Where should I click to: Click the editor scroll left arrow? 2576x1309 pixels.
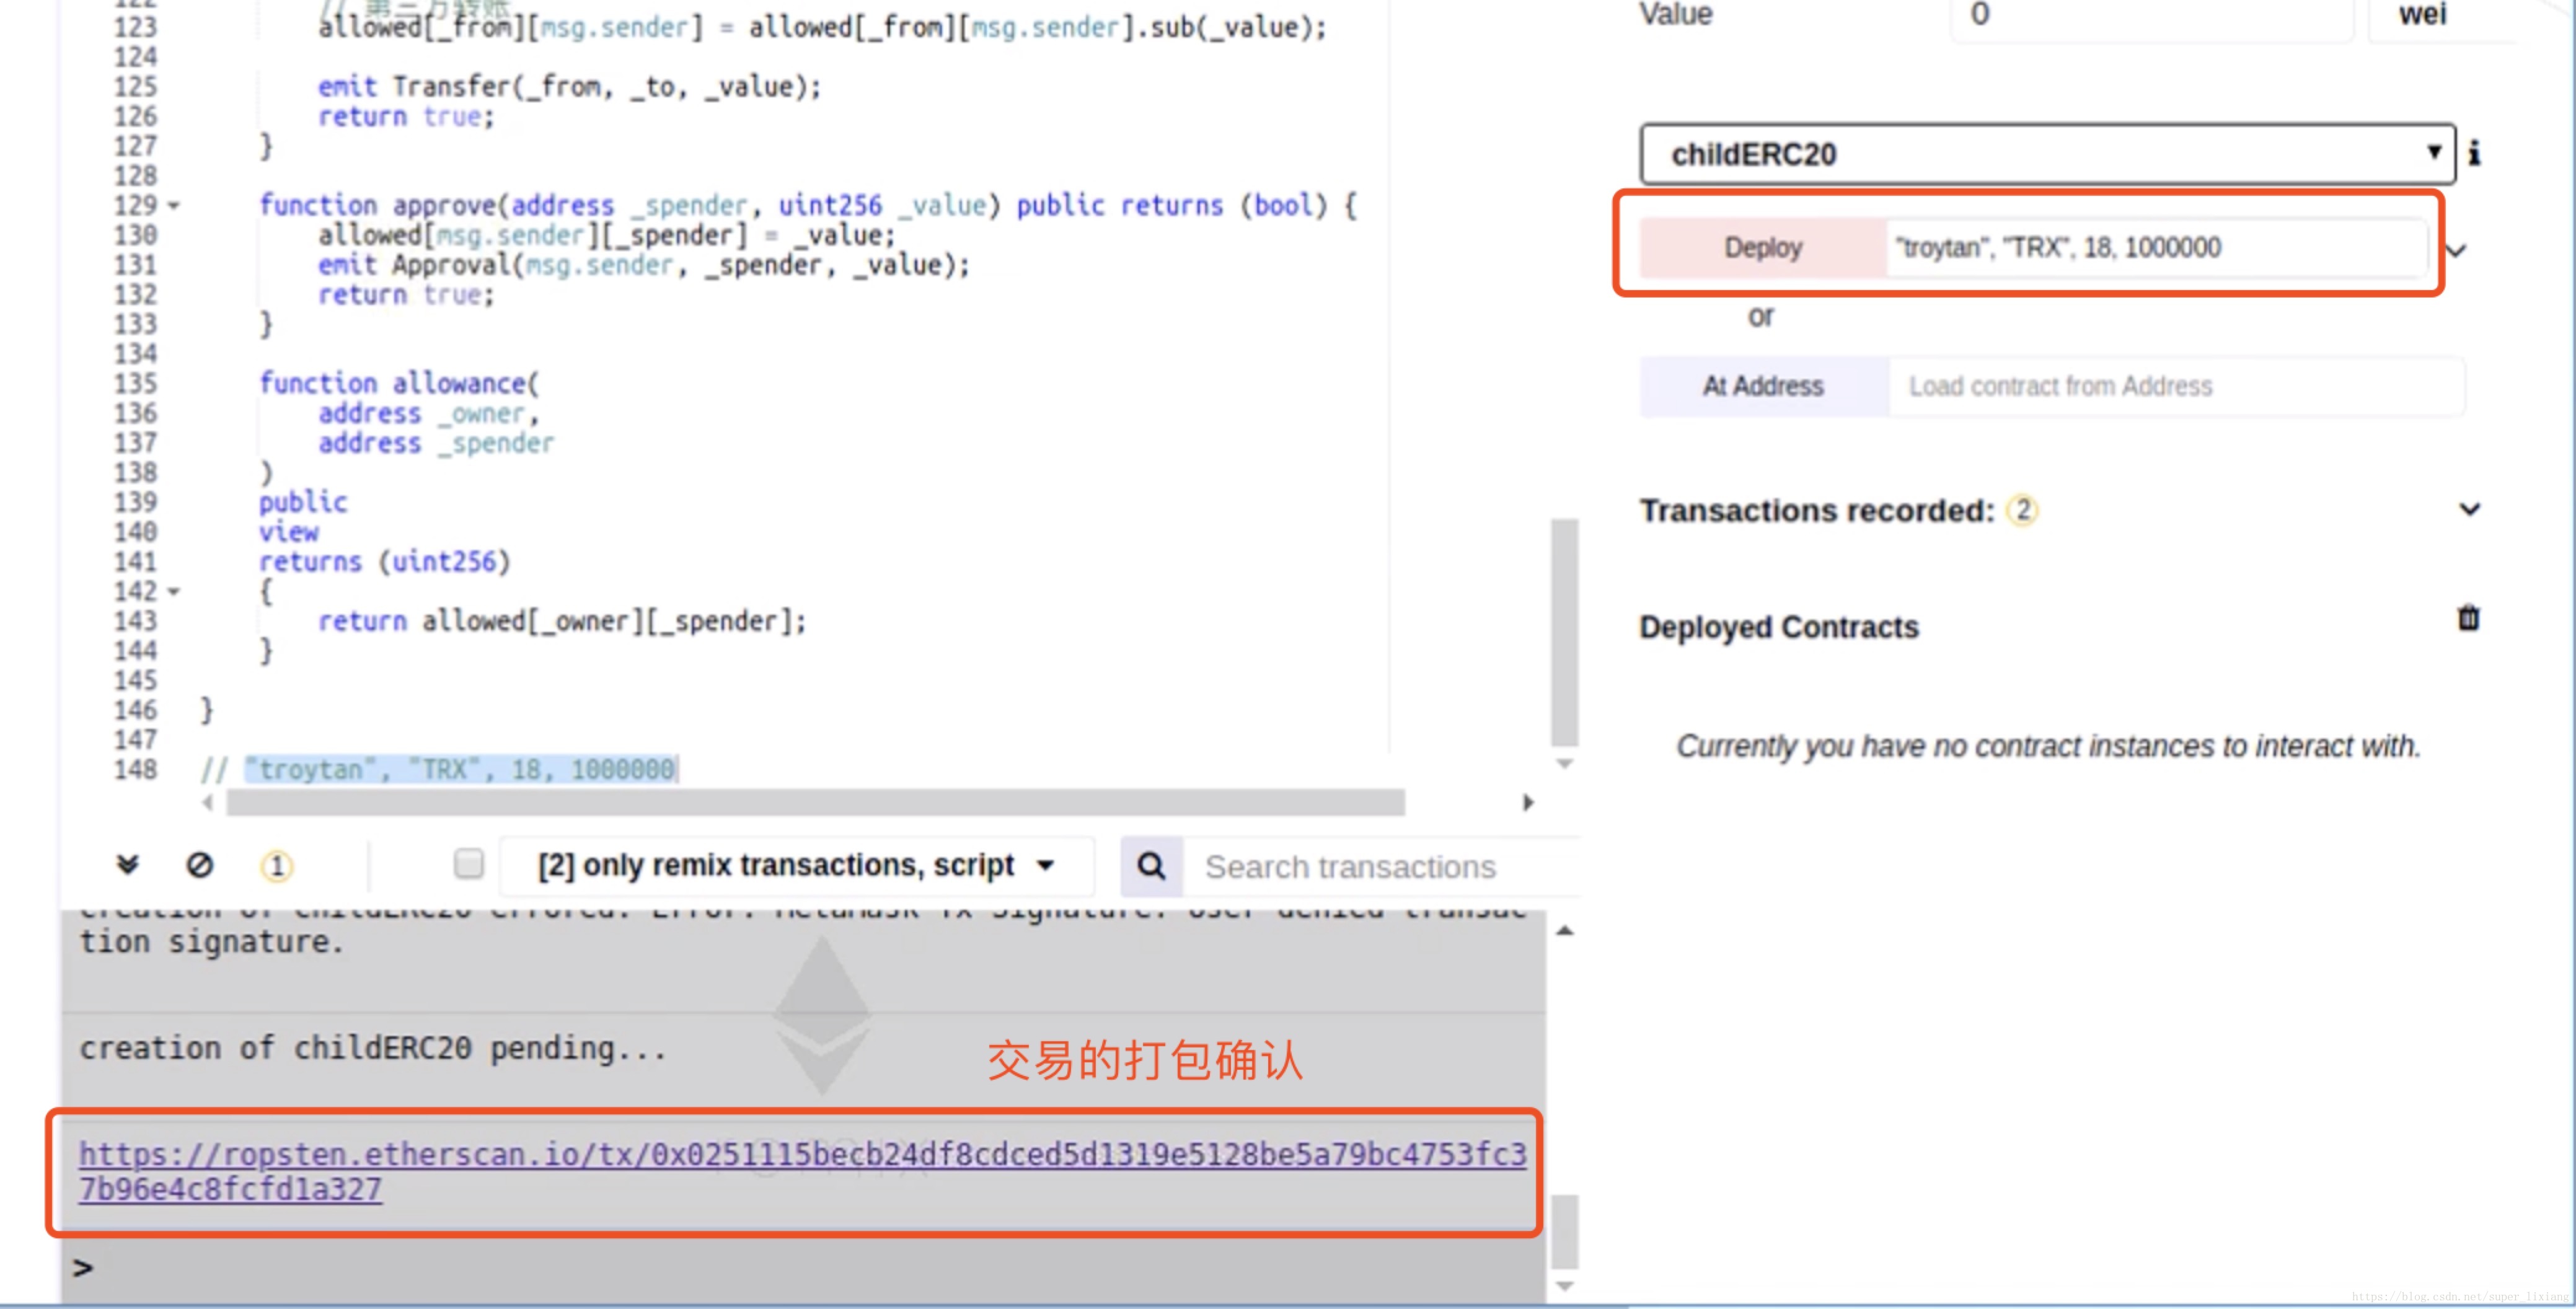click(x=207, y=802)
